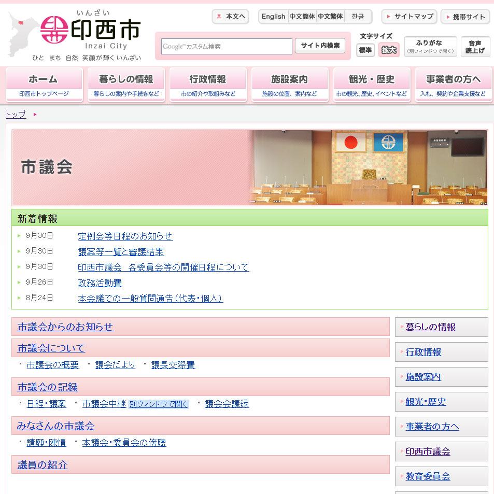494x494 pixels.
Task: Go to トップ breadcrumb link
Action: (x=16, y=115)
